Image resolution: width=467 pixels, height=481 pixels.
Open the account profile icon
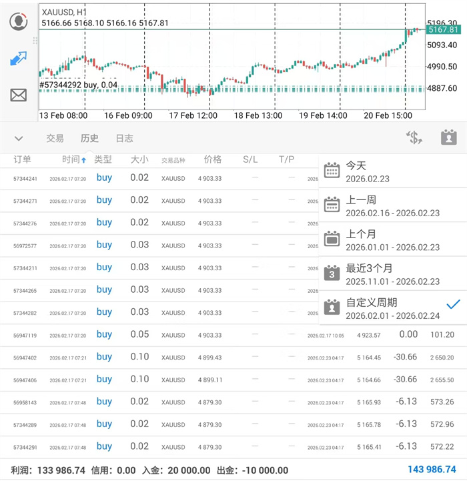(19, 21)
